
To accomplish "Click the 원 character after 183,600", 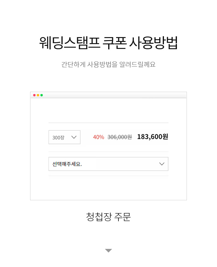I will [165, 137].
